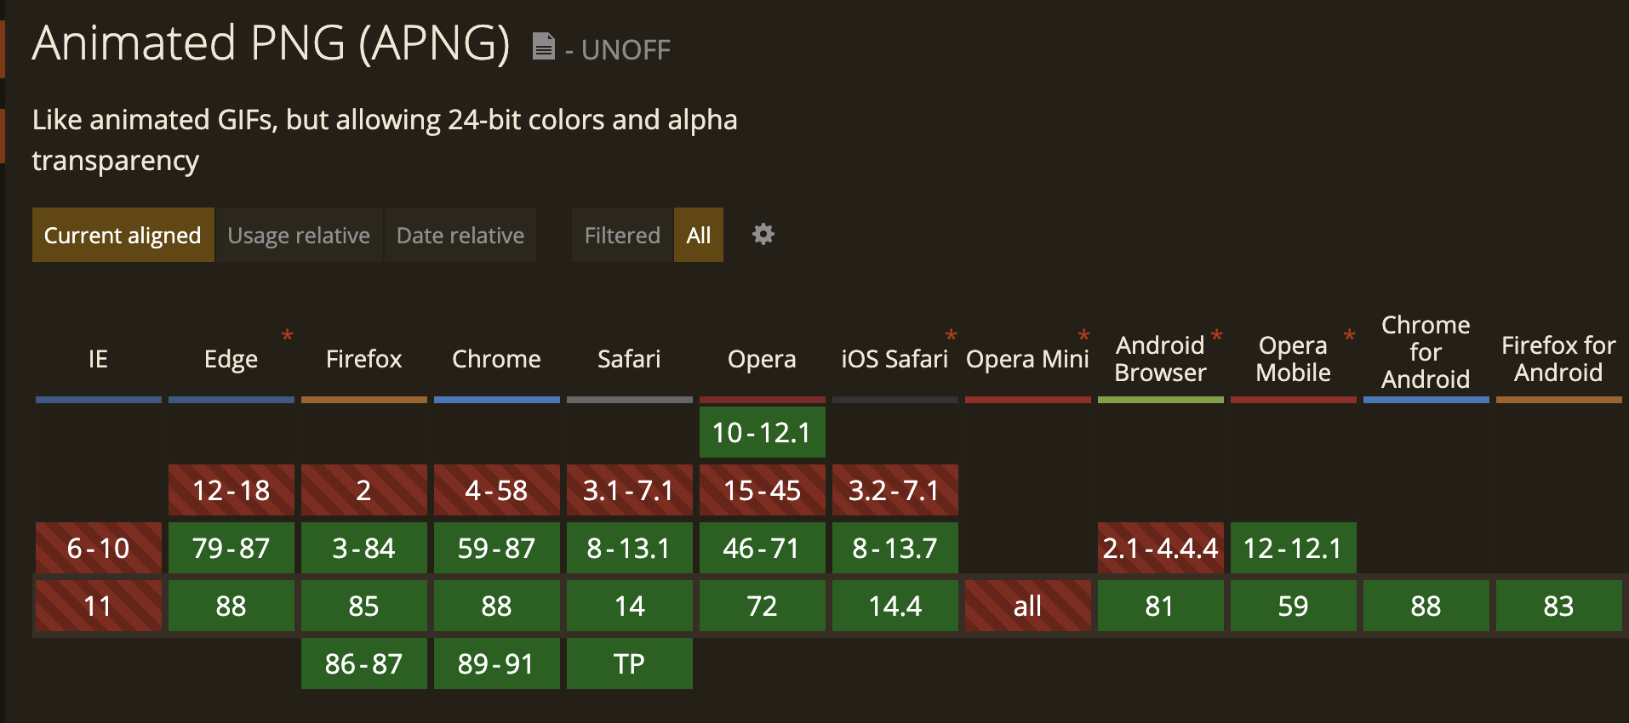Image resolution: width=1629 pixels, height=723 pixels.
Task: Click the Opera Mini all cell
Action: tap(1027, 606)
